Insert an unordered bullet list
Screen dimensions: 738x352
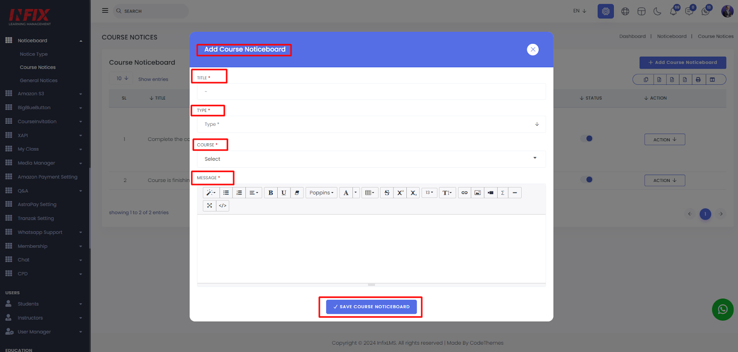pyautogui.click(x=226, y=193)
